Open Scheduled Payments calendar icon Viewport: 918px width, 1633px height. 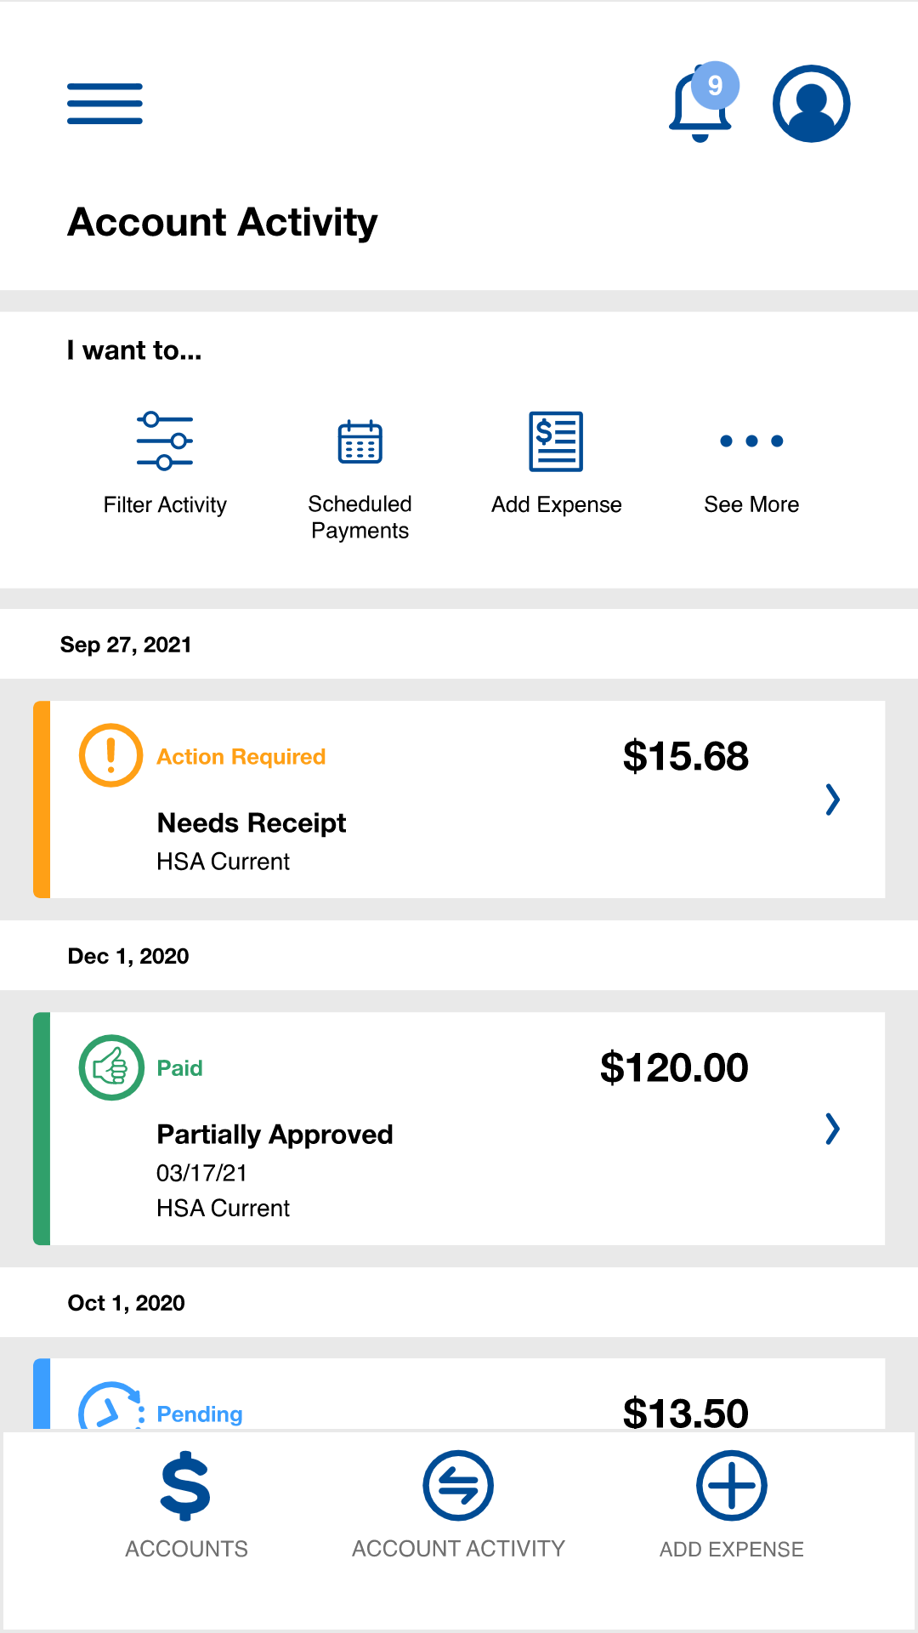[x=360, y=441]
